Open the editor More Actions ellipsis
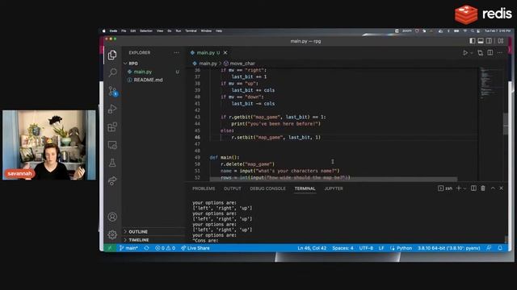Viewport: 517px width, 290px height. pos(500,52)
